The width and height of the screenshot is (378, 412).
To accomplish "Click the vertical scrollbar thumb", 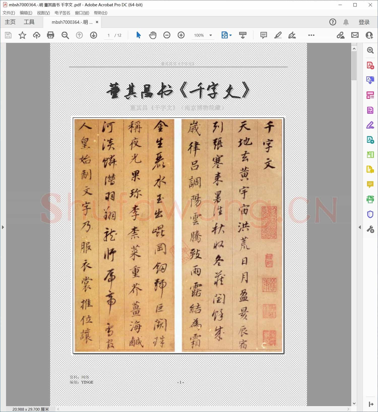I will point(354,66).
